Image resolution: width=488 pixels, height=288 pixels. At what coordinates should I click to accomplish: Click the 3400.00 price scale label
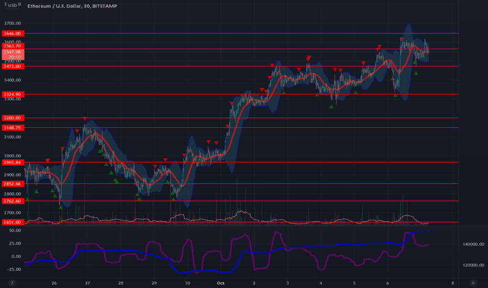click(13, 80)
